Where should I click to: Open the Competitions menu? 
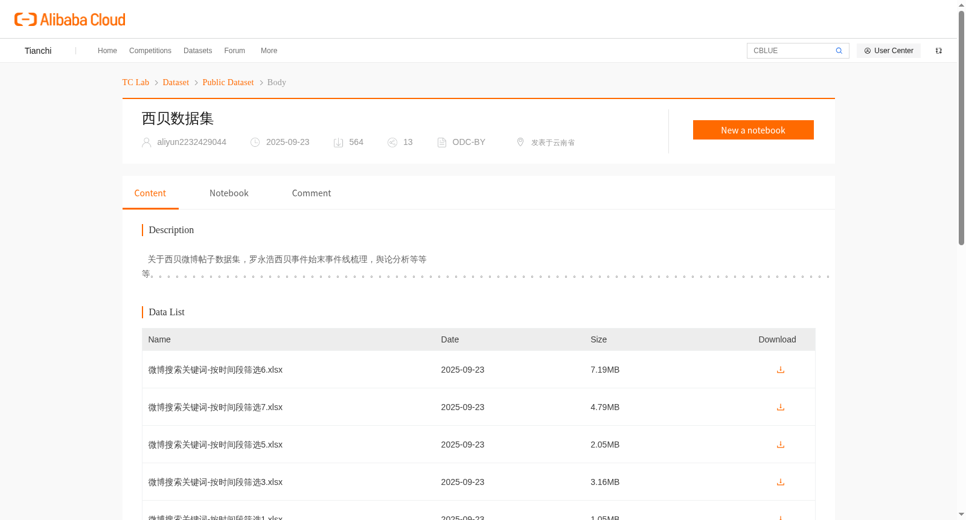pyautogui.click(x=150, y=51)
